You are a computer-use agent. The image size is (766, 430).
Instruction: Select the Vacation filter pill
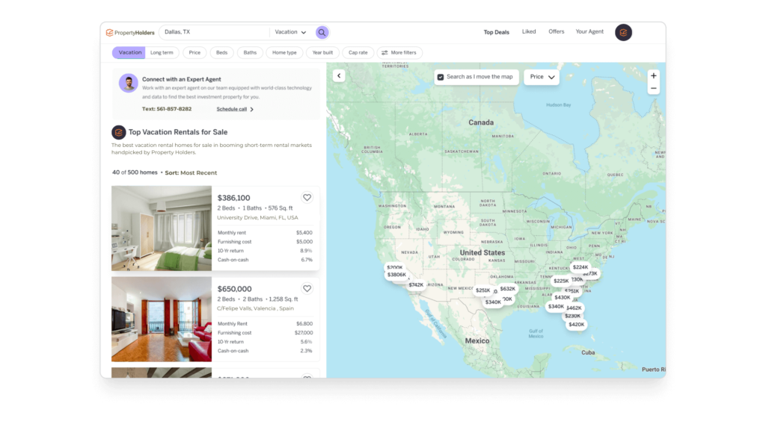(x=129, y=53)
